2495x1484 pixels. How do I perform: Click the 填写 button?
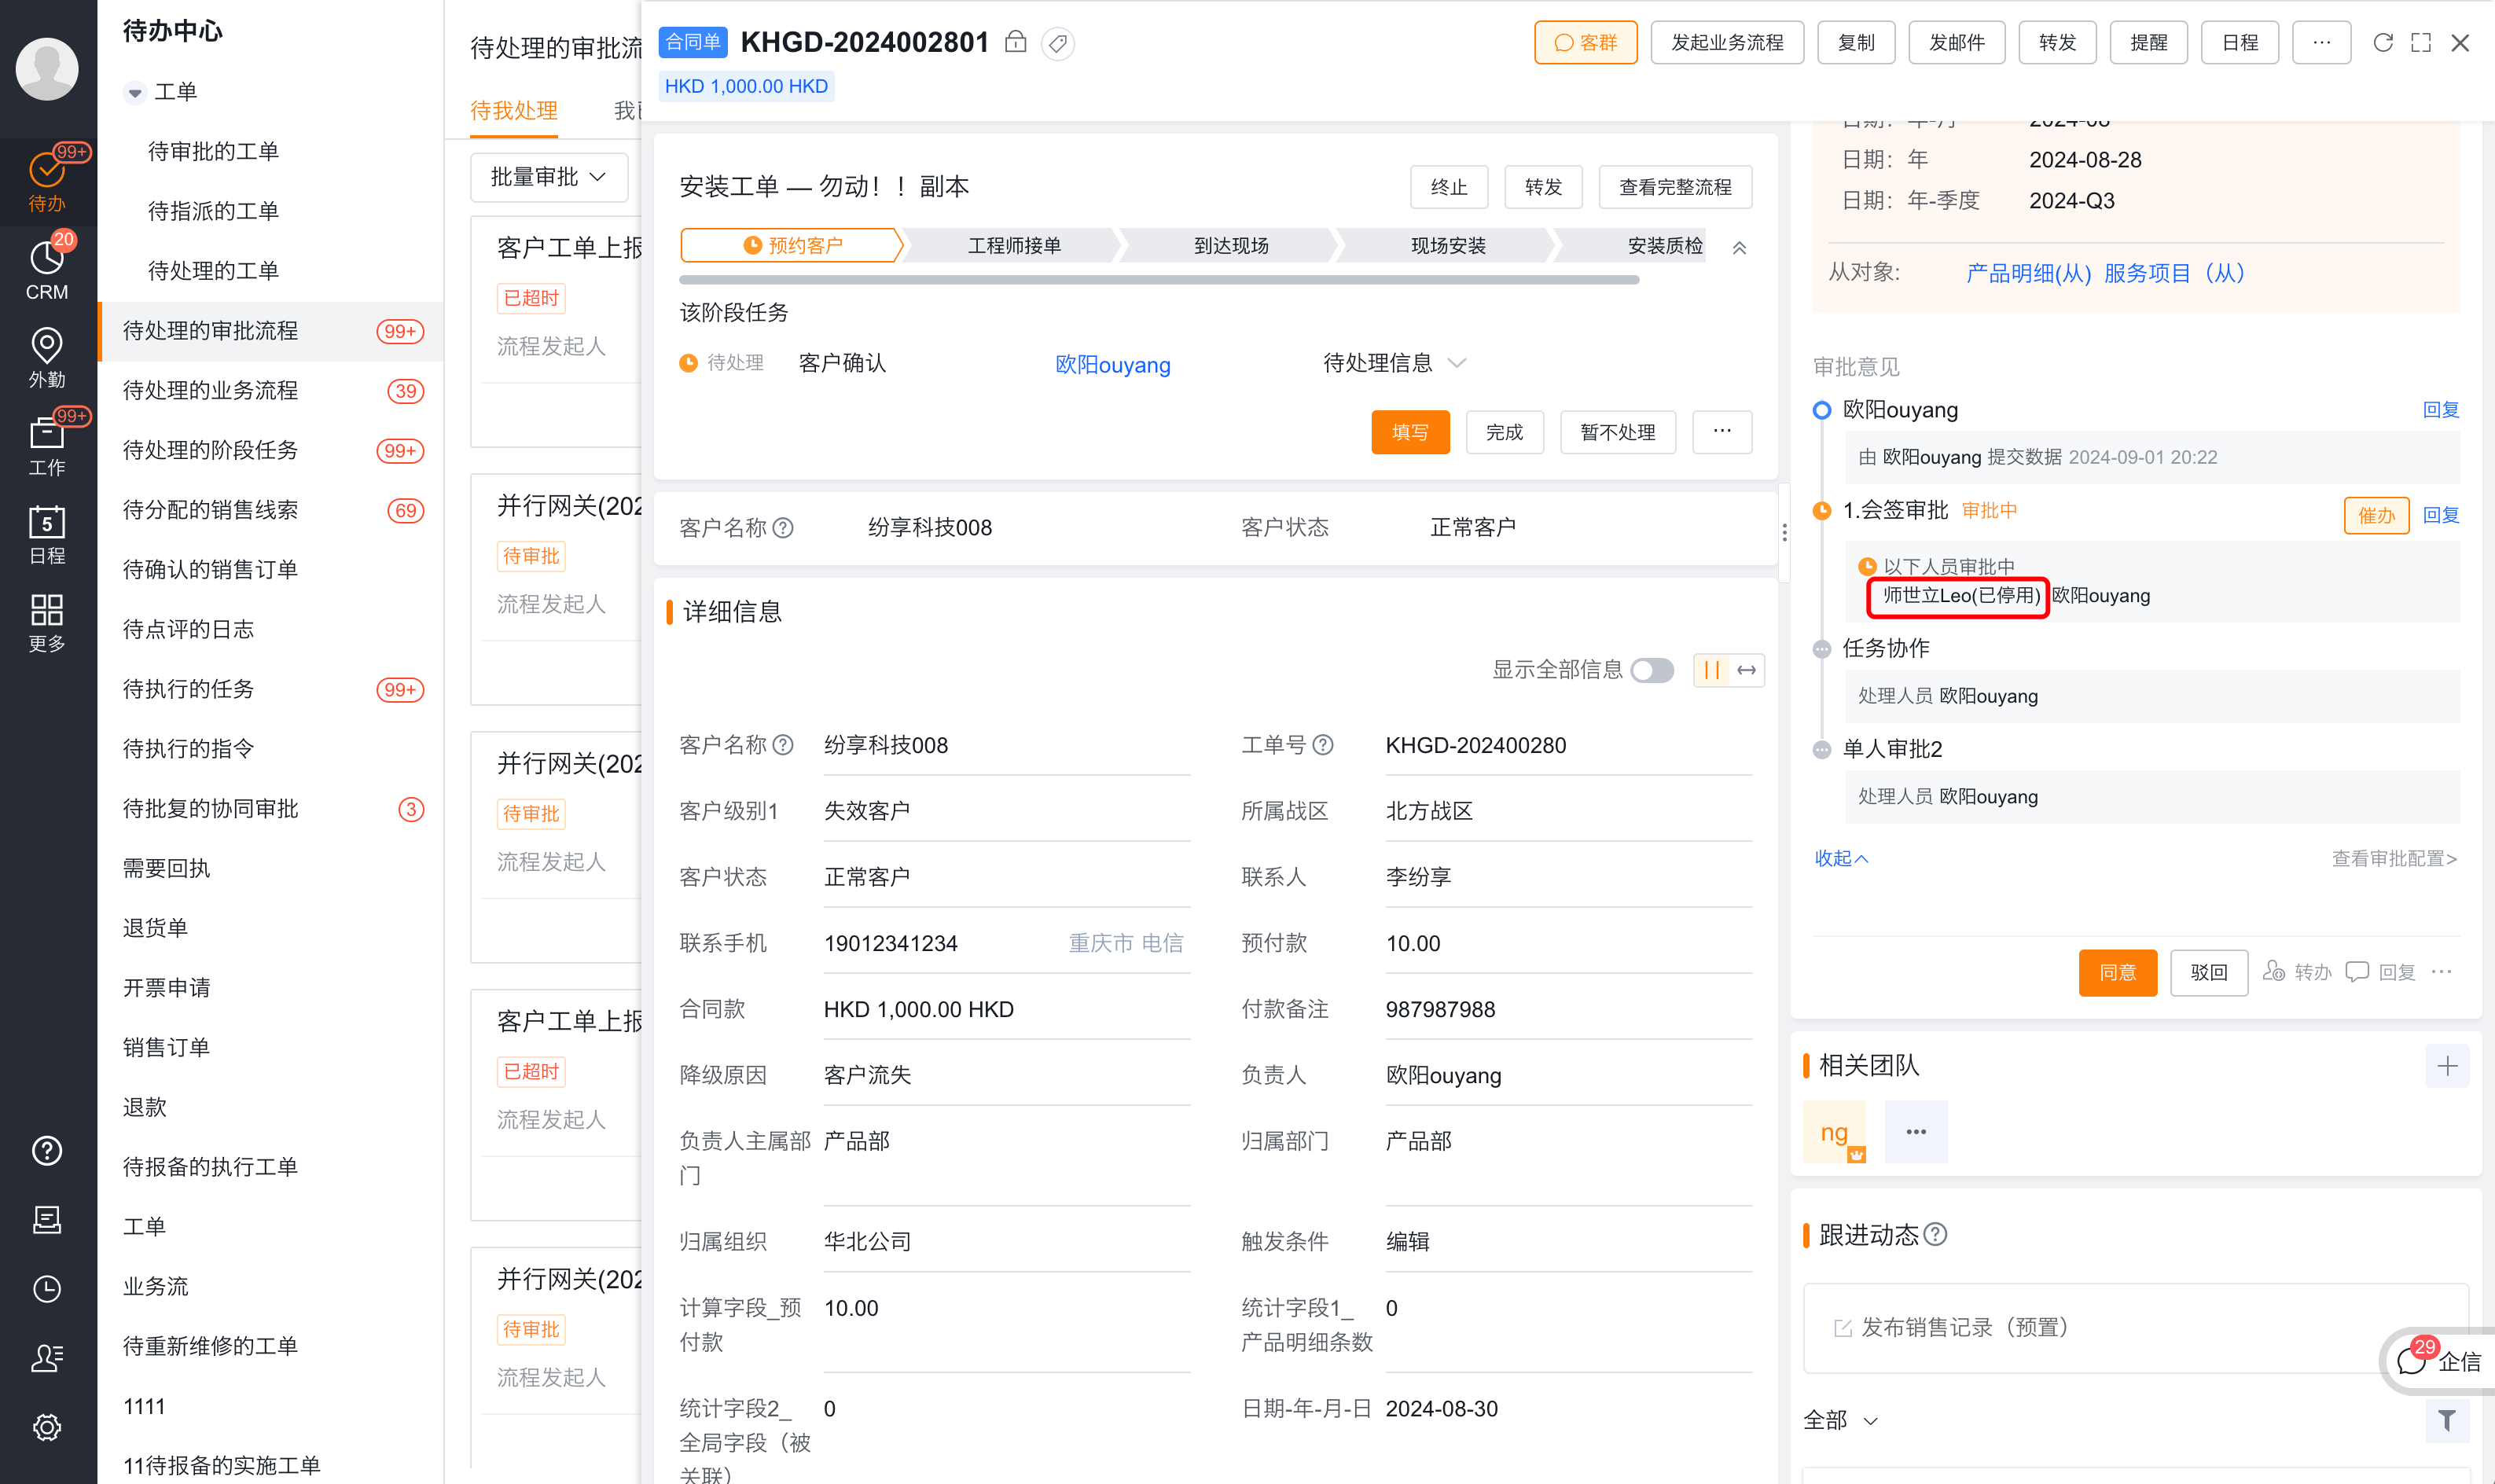(x=1410, y=432)
